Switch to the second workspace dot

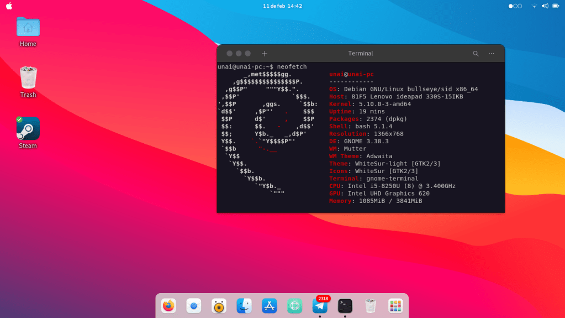(515, 6)
